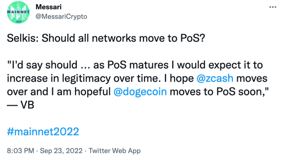Open the Messari display name profile link
The height and width of the screenshot is (162, 283).
(49, 7)
